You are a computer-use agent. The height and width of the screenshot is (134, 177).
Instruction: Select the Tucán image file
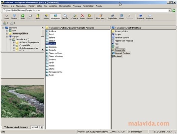[x=50, y=75]
